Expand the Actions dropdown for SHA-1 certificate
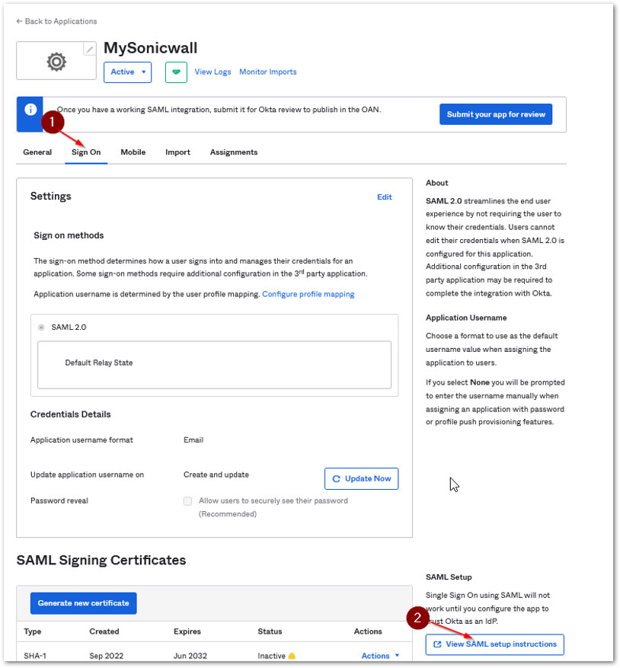The width and height of the screenshot is (620, 668). tap(380, 656)
